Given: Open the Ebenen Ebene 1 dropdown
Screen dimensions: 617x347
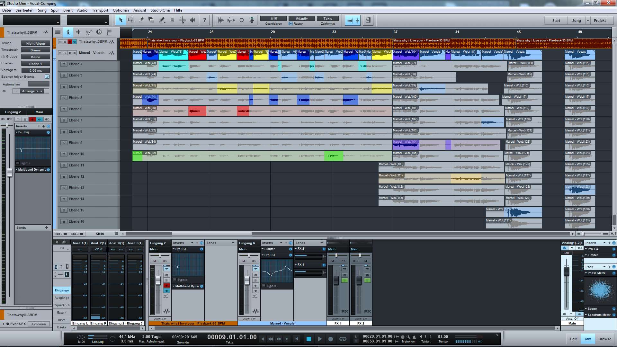Looking at the screenshot, I should (x=35, y=64).
